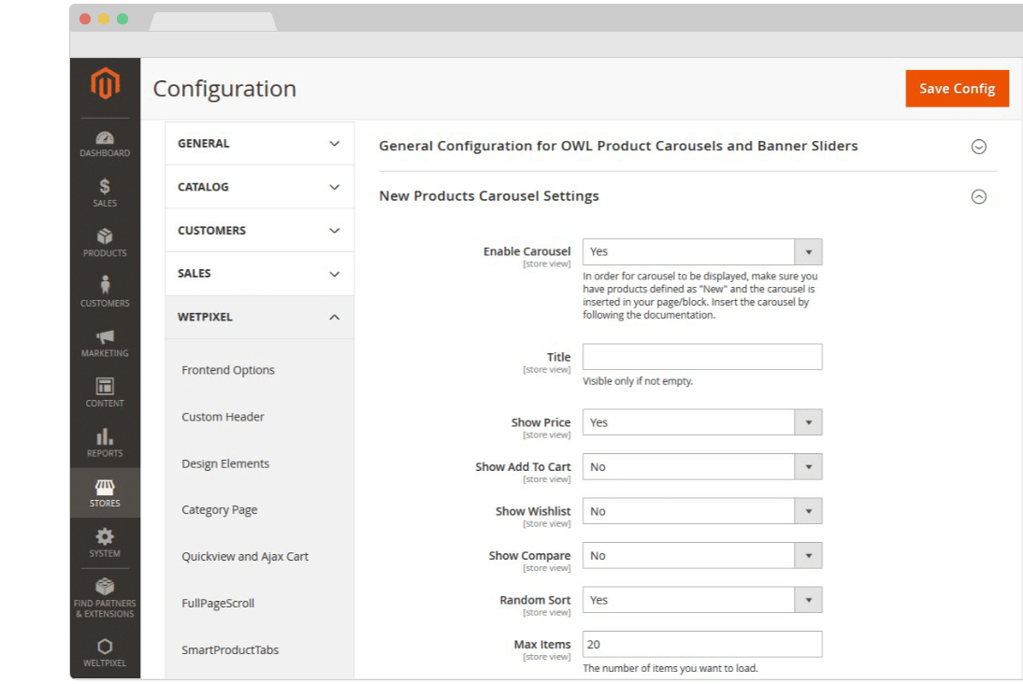1023x684 pixels.
Task: Open the Content layout icon
Action: 105,387
